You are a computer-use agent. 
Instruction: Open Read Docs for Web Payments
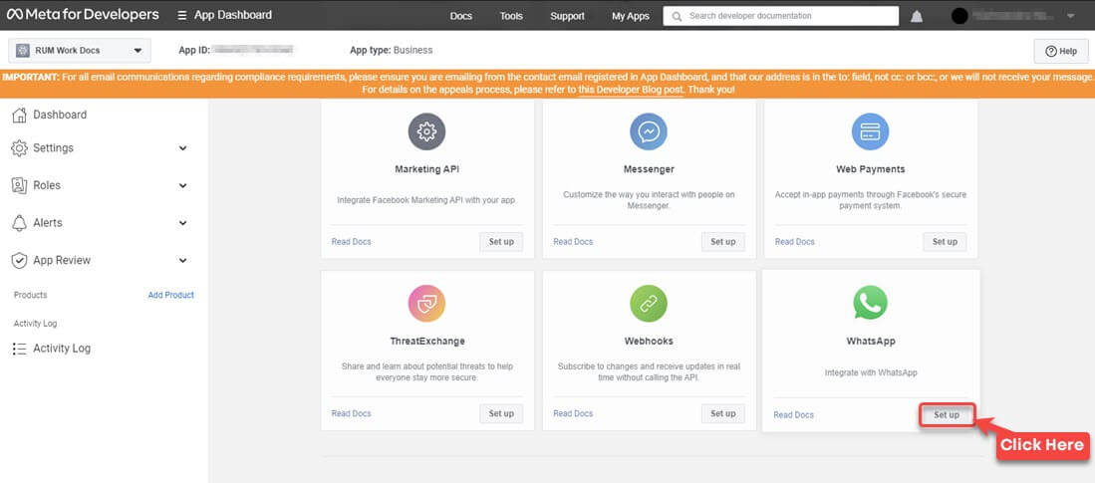coord(795,241)
